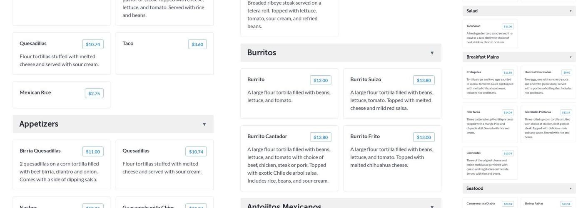Click the Burritos section heading text
The image size is (583, 208).
click(x=262, y=53)
